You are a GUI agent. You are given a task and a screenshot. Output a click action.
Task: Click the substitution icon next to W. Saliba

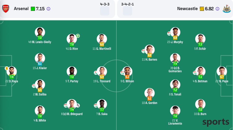coord(34,86)
